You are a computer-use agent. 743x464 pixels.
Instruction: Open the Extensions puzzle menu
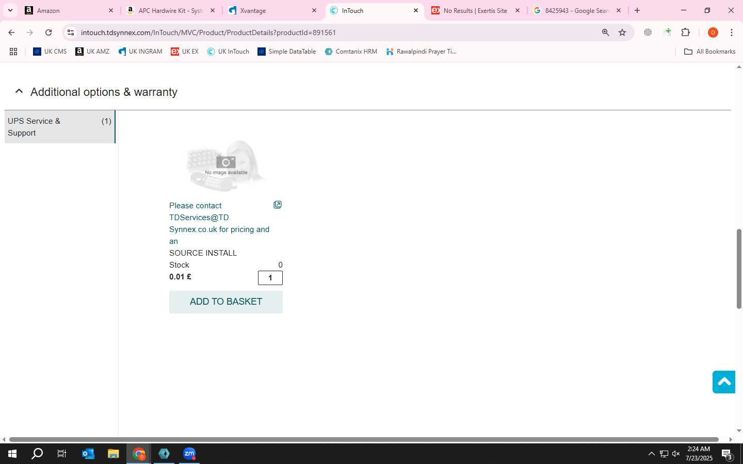[686, 32]
